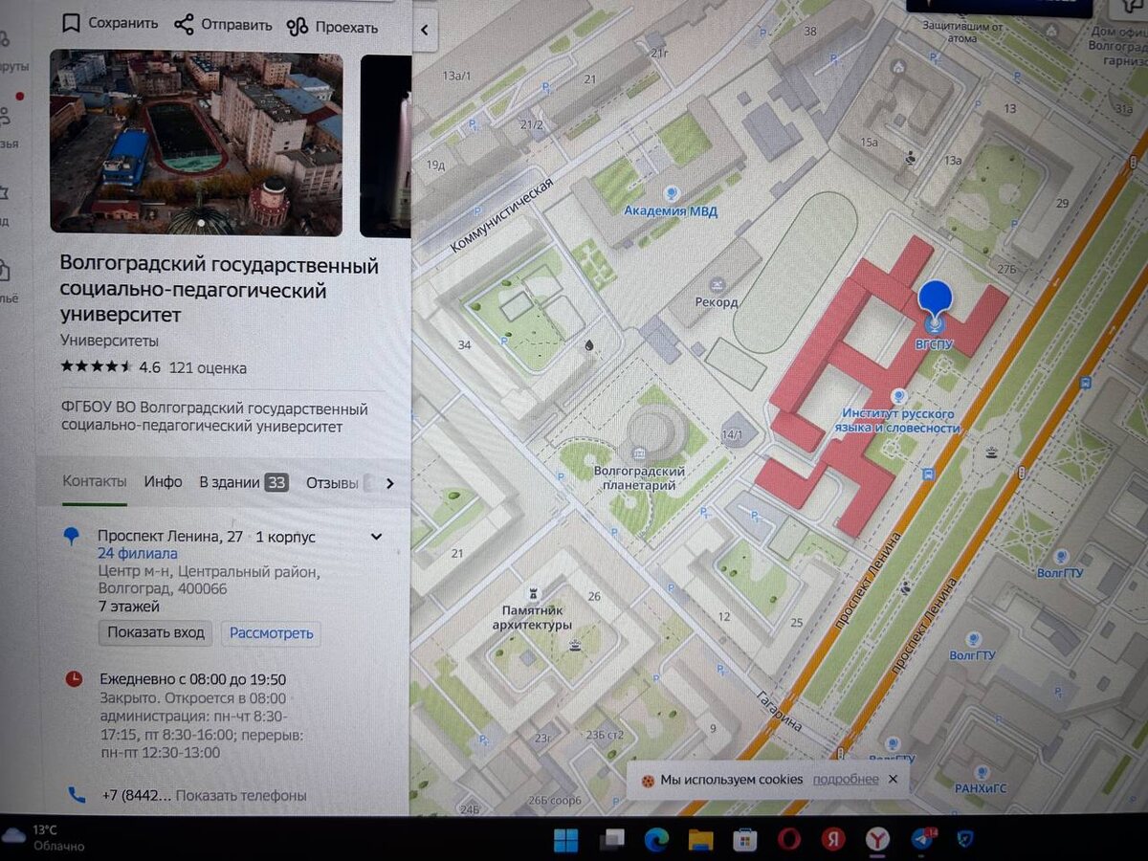Click the cookie icon in the notice
1148x861 pixels.
648,780
